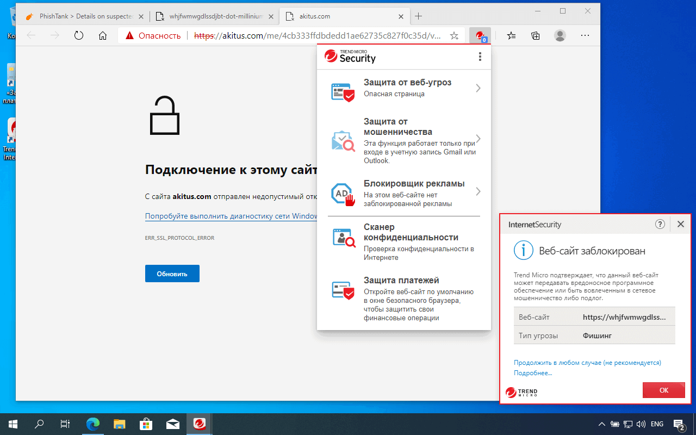Click the 'Веб-сайт заблокирован' heading

592,251
